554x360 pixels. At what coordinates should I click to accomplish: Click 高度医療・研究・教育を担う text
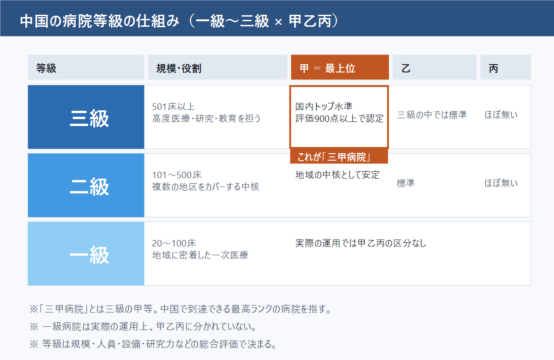[x=206, y=119]
